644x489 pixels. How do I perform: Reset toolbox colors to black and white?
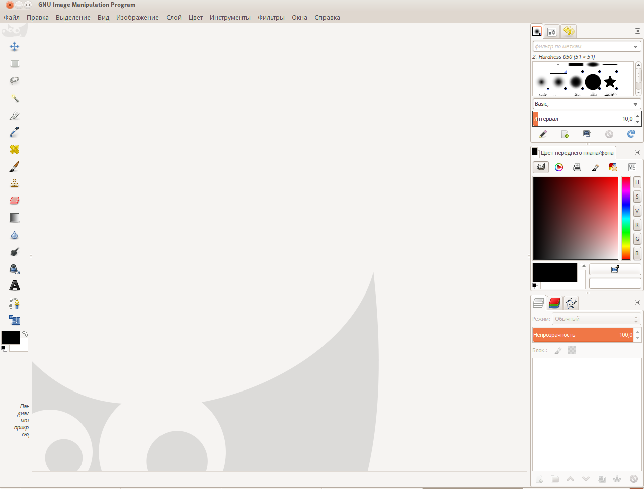click(x=4, y=348)
